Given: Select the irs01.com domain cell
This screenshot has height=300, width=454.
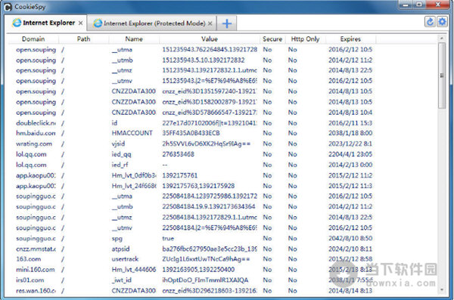Looking at the screenshot, I should pyautogui.click(x=30, y=280).
